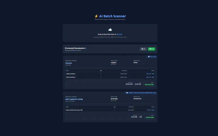Open the file picker via the browse link

119,34
